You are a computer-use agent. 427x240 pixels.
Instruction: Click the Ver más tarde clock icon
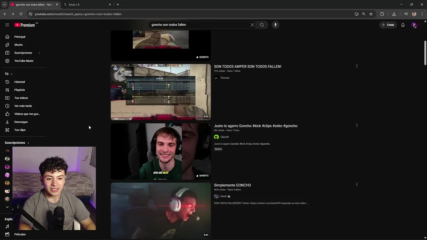pyautogui.click(x=7, y=106)
